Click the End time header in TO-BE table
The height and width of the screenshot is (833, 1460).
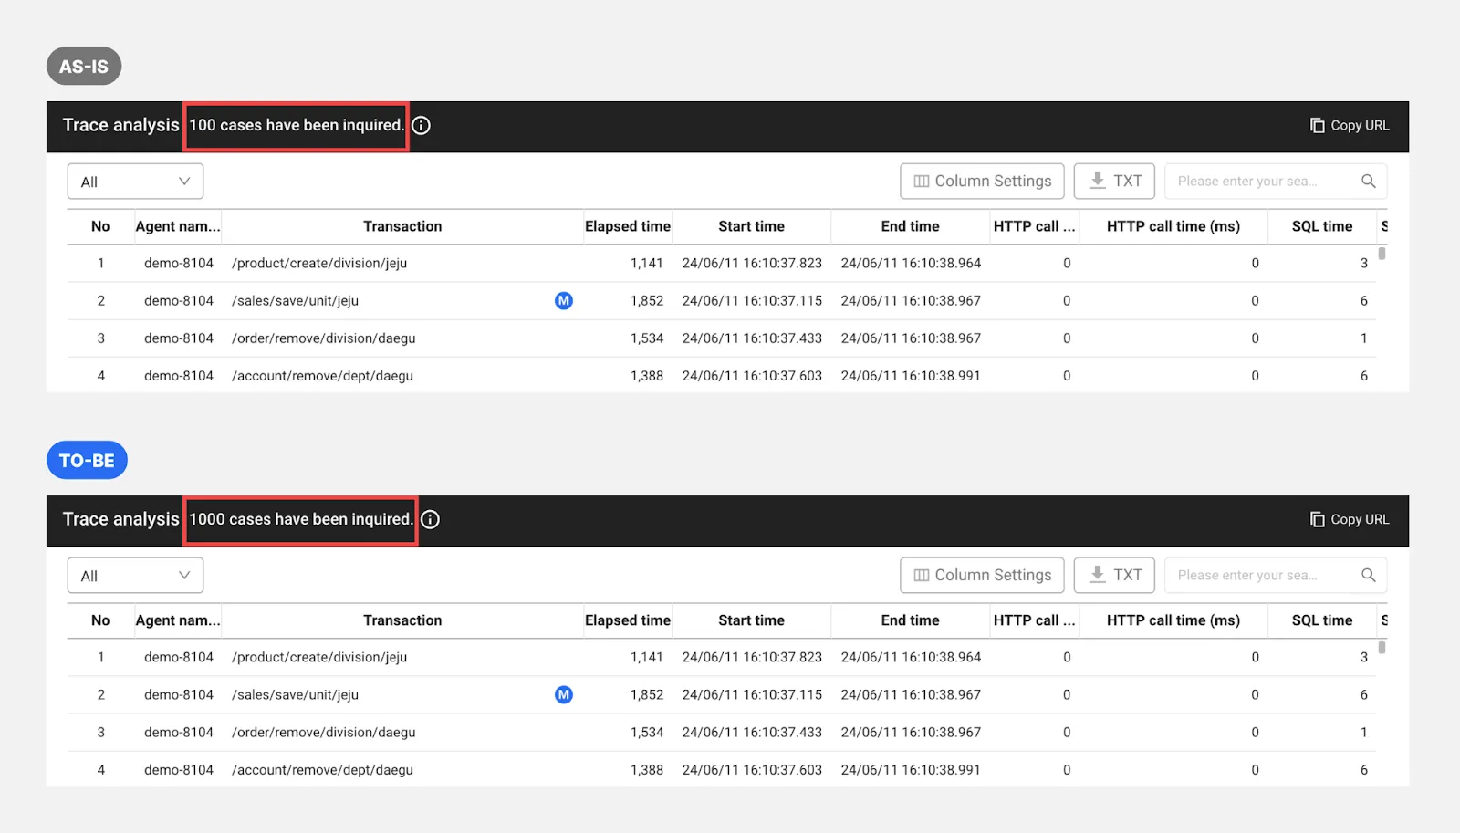[910, 620]
